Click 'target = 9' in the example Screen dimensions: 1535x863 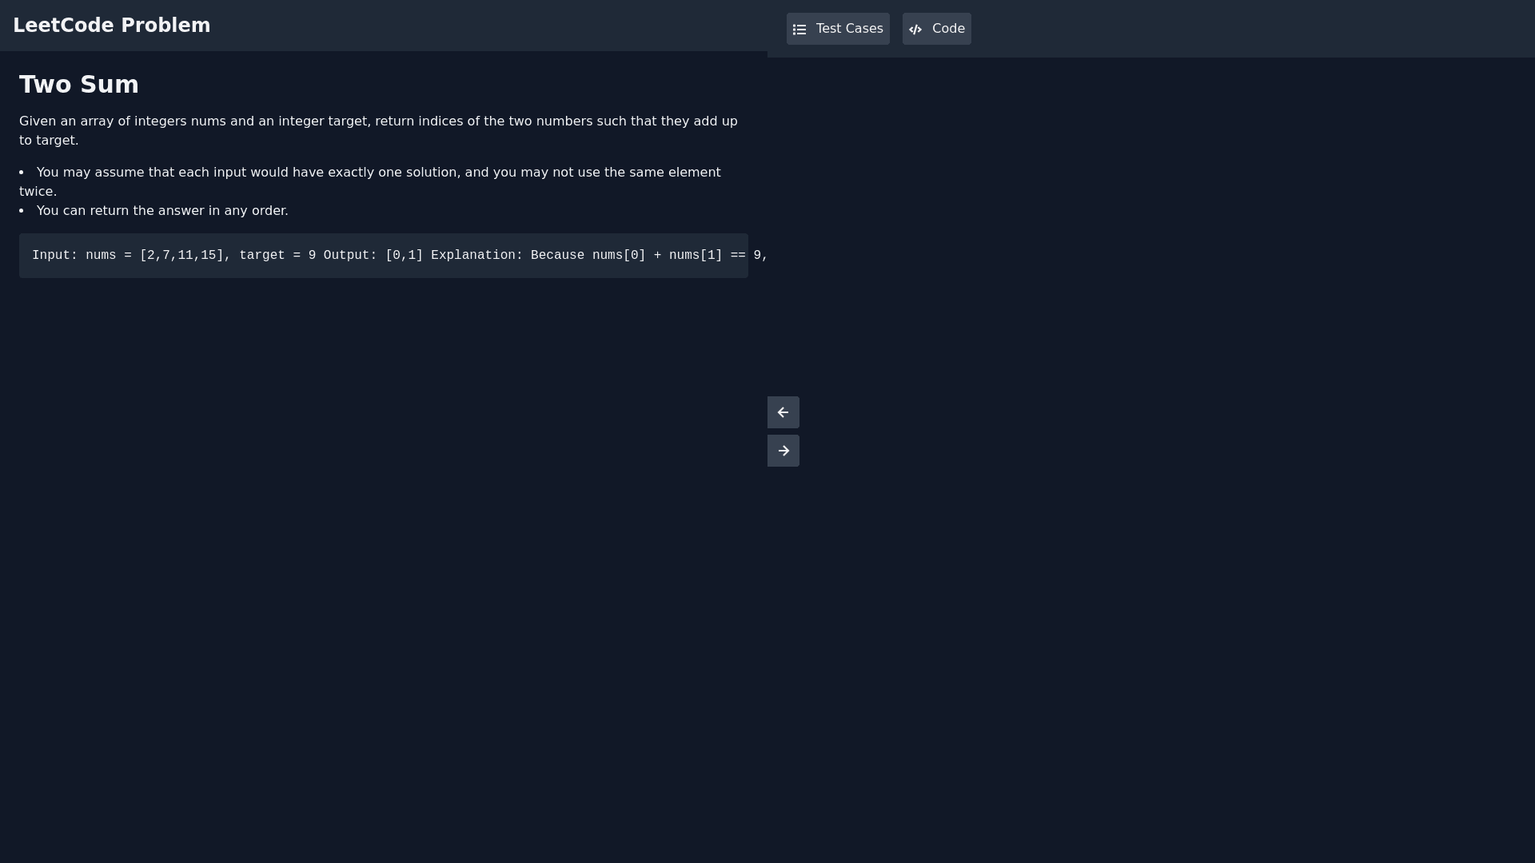[x=277, y=256]
